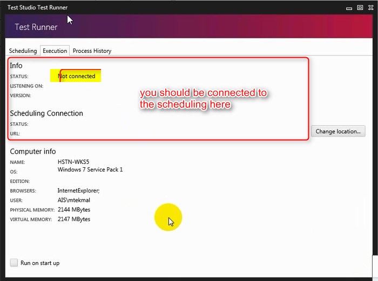Select the Execution tab
378x281 pixels.
click(55, 51)
